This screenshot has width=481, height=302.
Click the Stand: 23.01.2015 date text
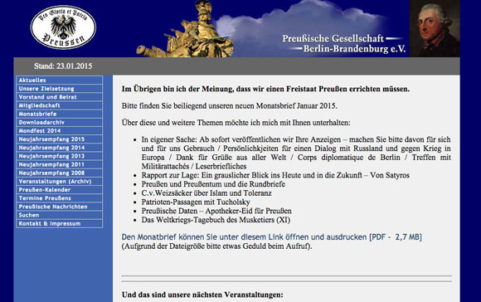point(63,66)
